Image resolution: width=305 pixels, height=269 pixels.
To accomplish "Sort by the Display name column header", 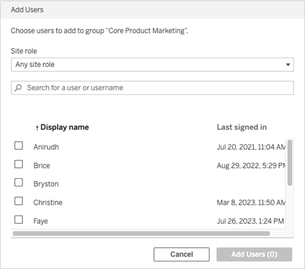I will pyautogui.click(x=64, y=127).
